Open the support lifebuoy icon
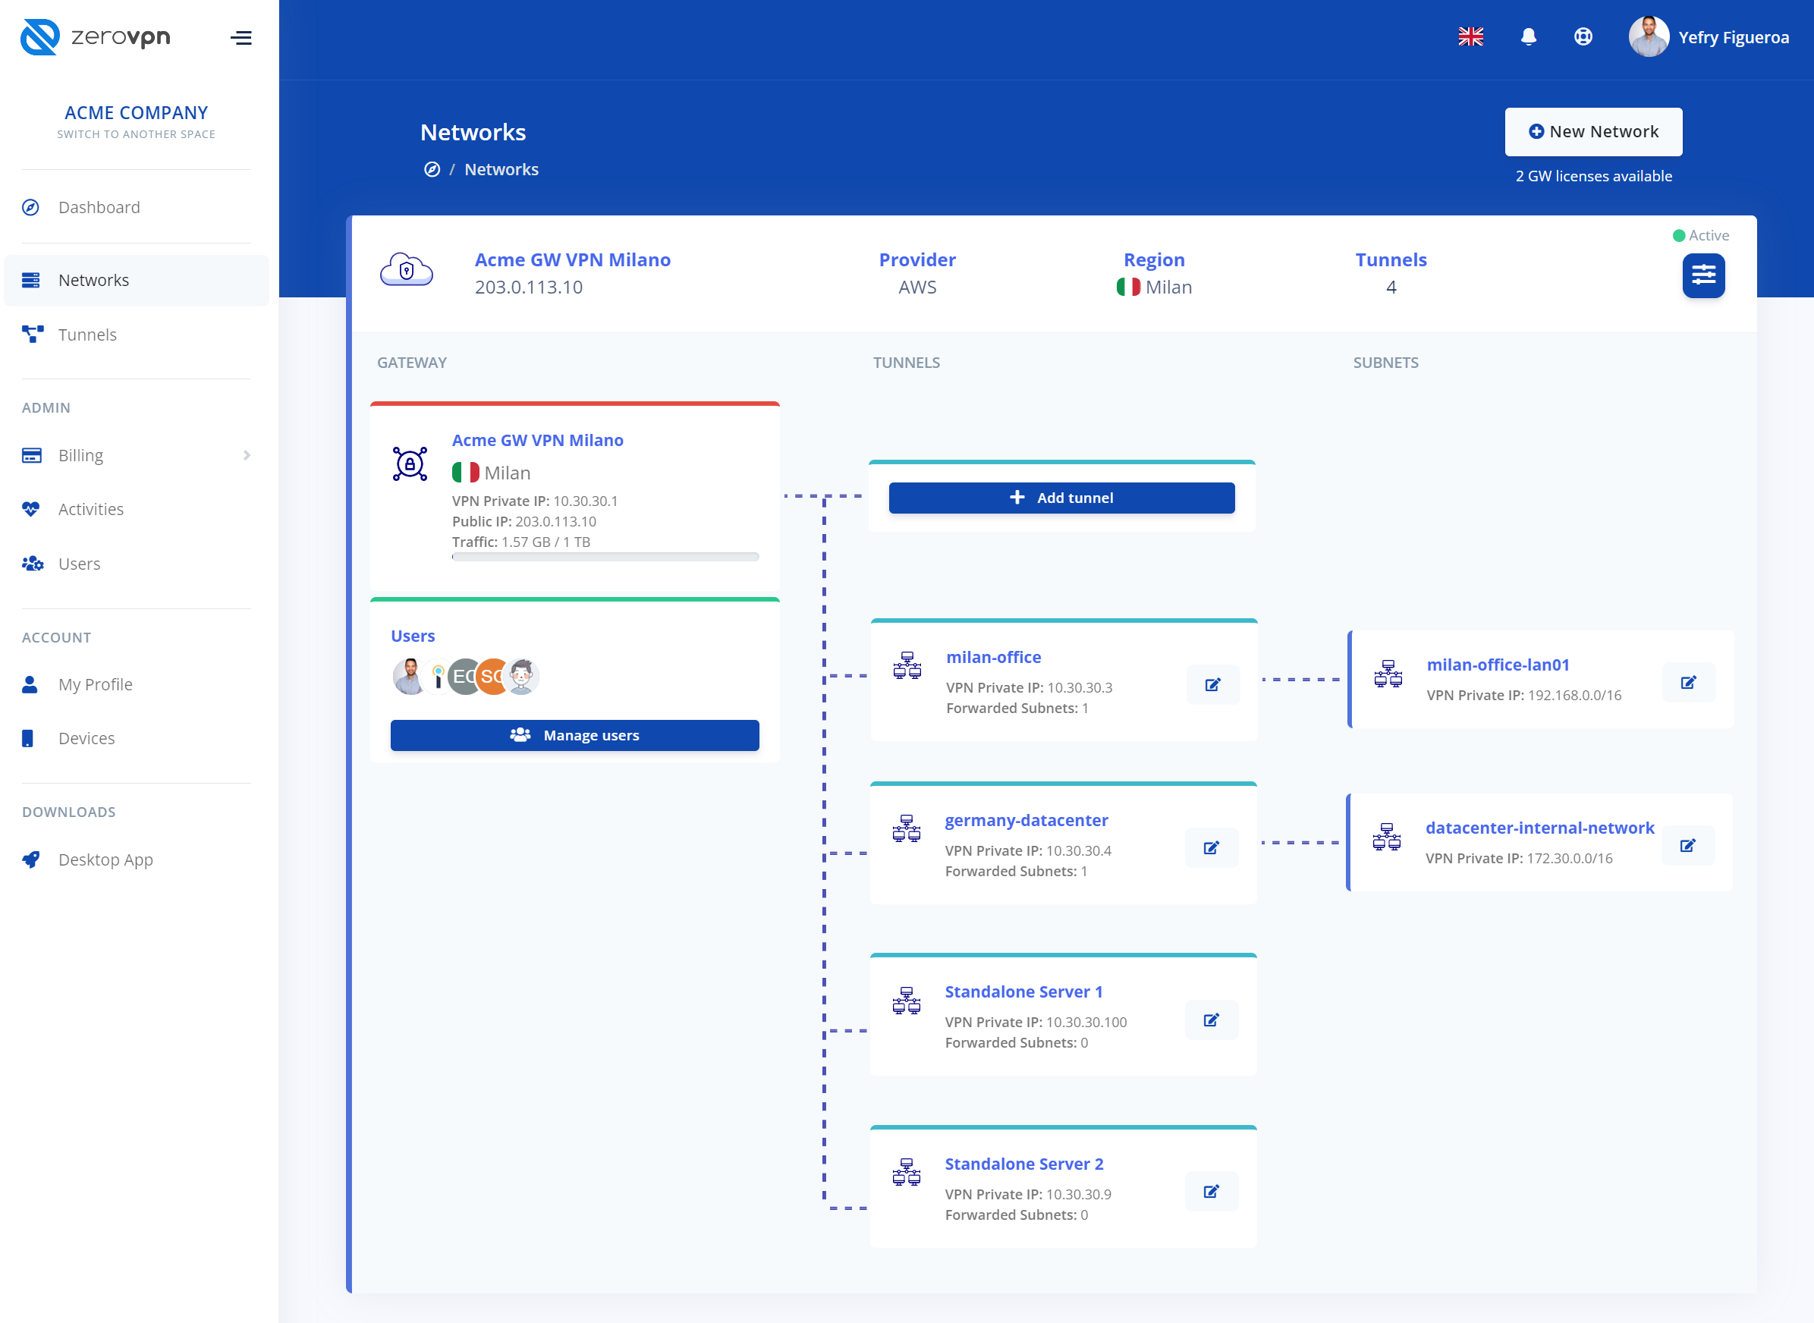The height and width of the screenshot is (1323, 1814). click(x=1583, y=37)
